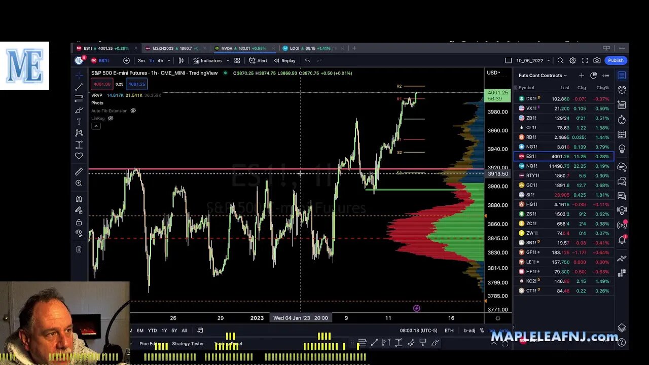Select the layout setup square icon
The image size is (649, 365).
[x=509, y=60]
